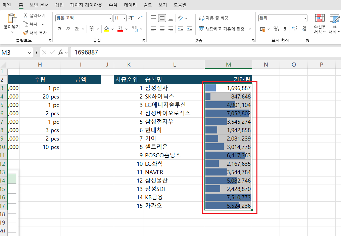
Task: Toggle underline formatting 가
Action: tap(77, 29)
